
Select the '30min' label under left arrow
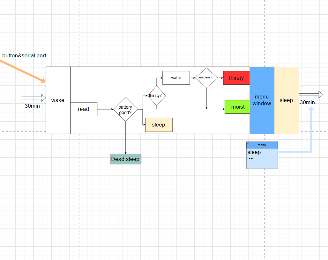tap(32, 106)
